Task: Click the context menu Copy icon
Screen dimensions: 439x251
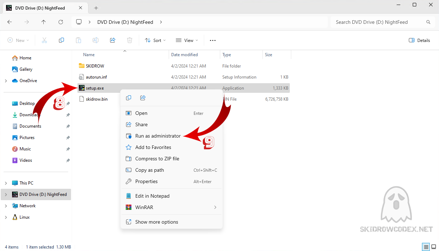Action: (129, 98)
